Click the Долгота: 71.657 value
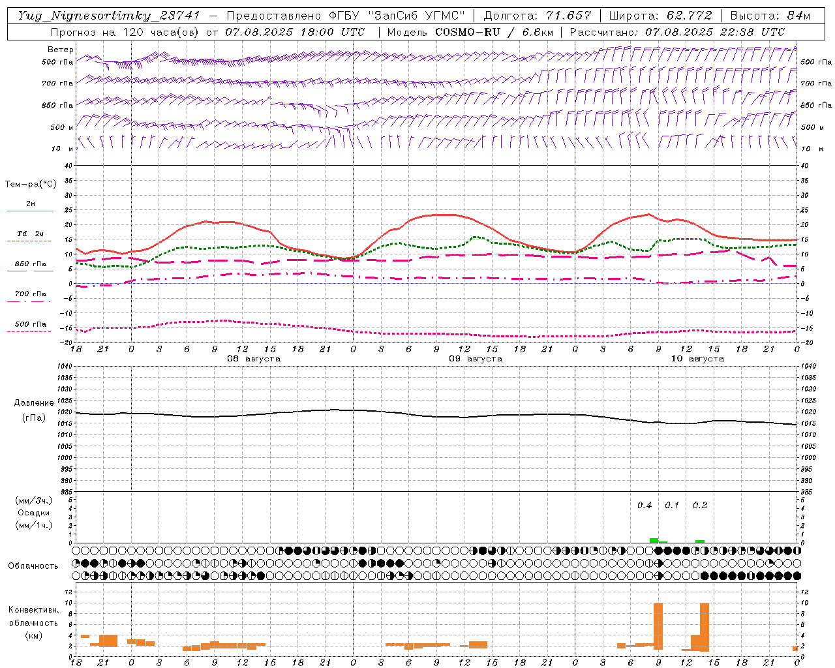Screen dimensions: 835x668 (x=538, y=16)
